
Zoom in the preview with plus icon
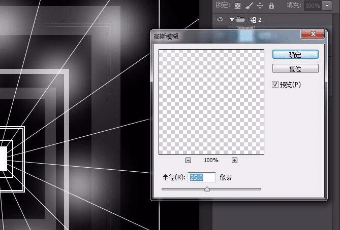click(234, 160)
